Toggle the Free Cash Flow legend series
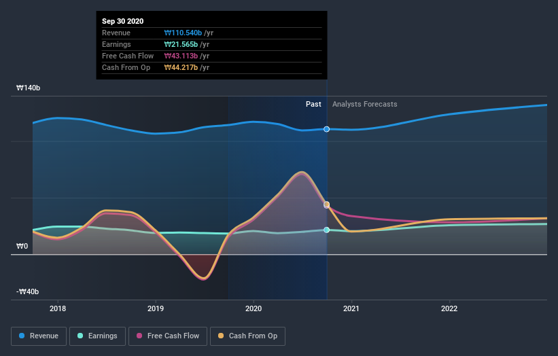The image size is (558, 356). click(168, 336)
